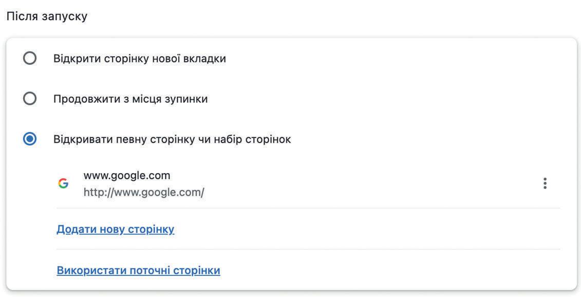Click the Продовжити з місця зупинки label text

click(130, 99)
